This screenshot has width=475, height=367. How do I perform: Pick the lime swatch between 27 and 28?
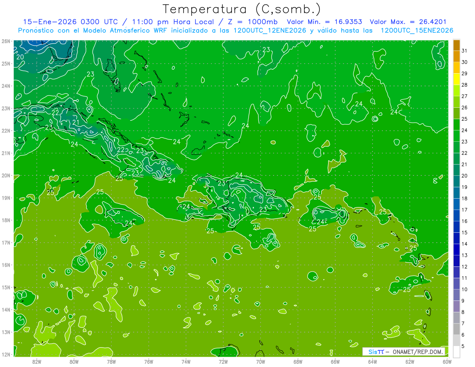click(456, 90)
